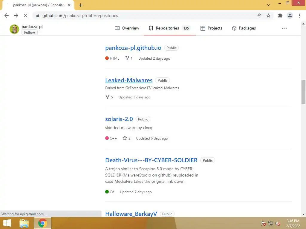Image resolution: width=306 pixels, height=229 pixels.
Task: Click the muted volume tray icon
Action: [278, 223]
